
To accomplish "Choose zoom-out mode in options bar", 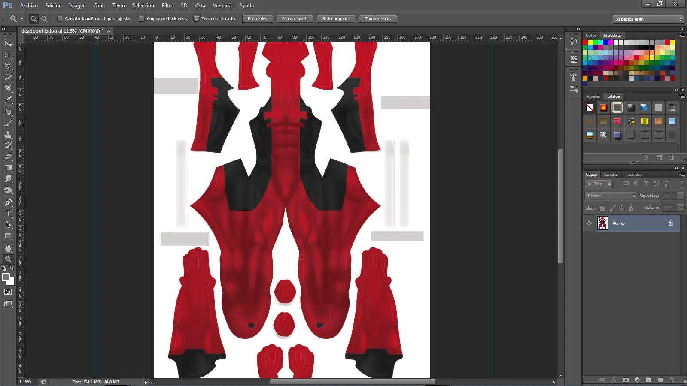I will click(x=44, y=19).
